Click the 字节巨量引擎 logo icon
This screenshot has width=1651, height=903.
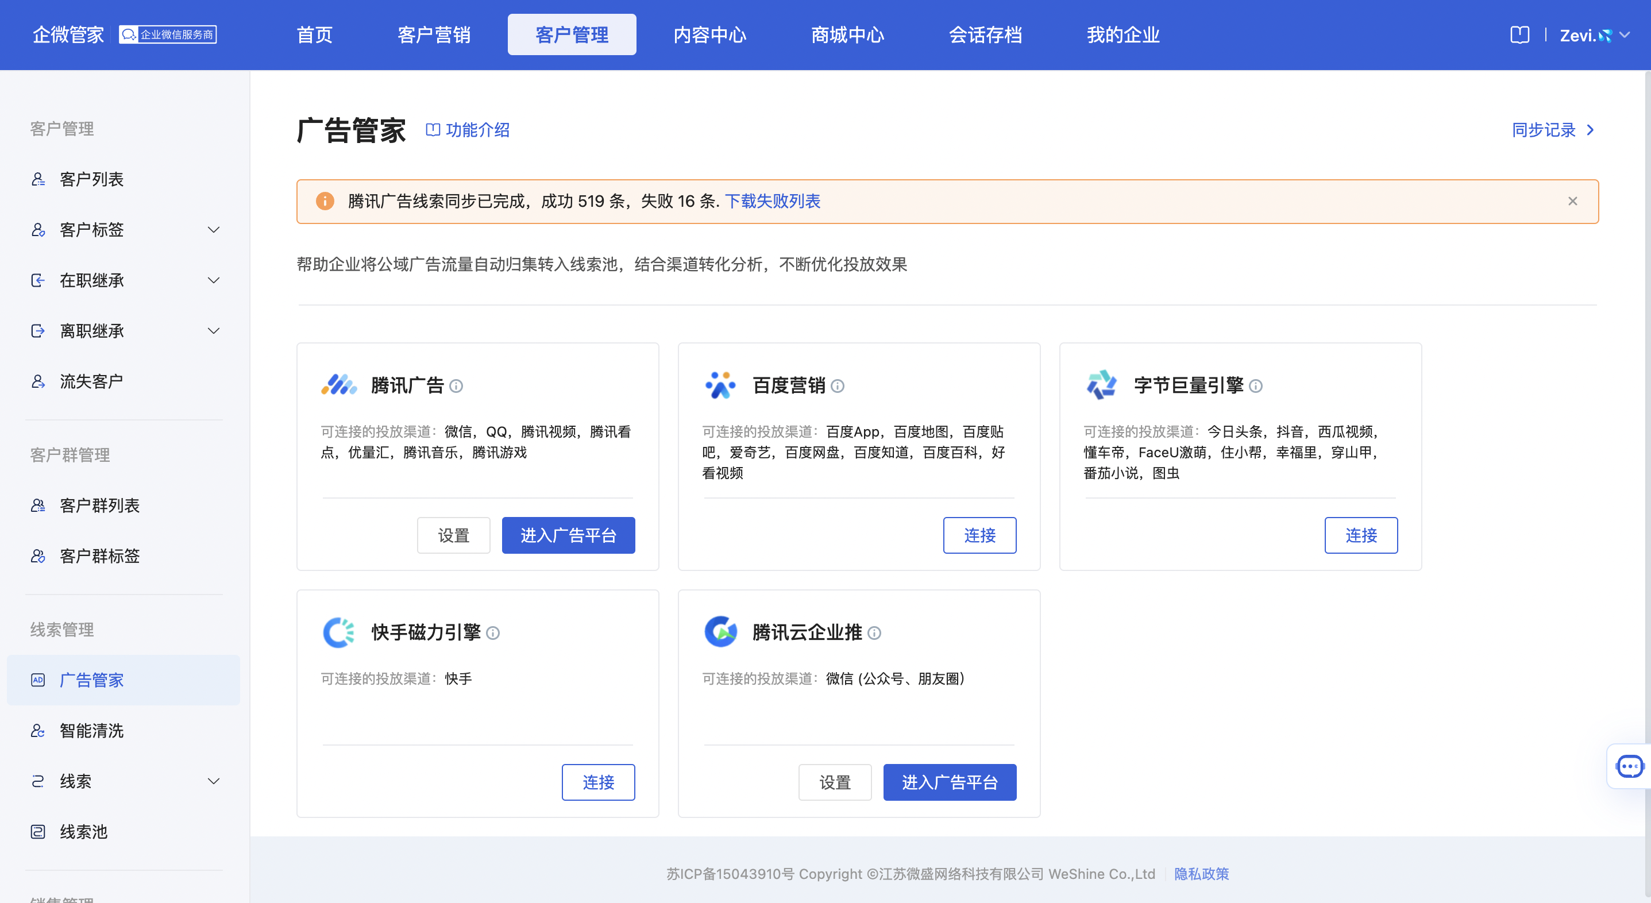coord(1102,385)
